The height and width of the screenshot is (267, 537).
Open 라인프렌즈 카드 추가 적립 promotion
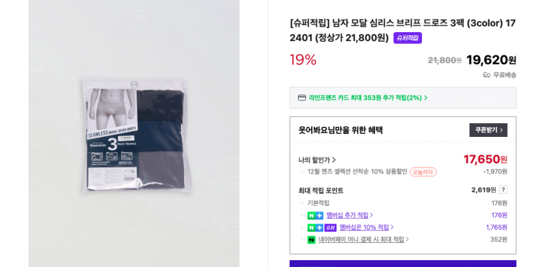pos(368,98)
